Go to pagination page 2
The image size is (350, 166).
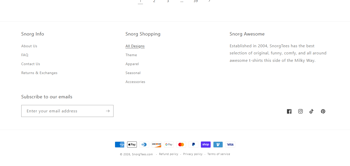[154, 1]
